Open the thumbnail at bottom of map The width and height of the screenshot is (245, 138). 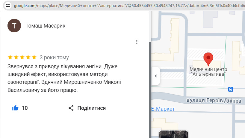(x=173, y=134)
